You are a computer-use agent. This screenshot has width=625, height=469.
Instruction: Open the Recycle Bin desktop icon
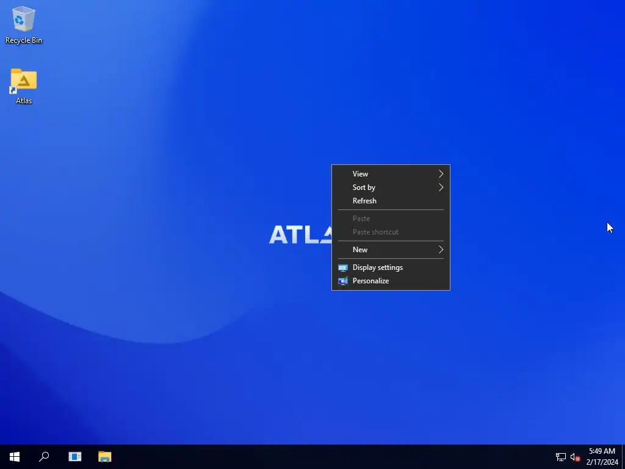(x=24, y=24)
